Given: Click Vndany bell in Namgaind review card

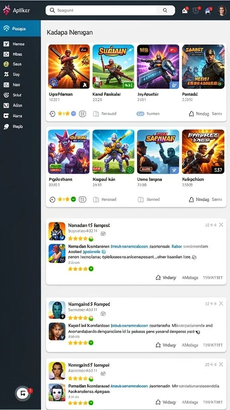Looking at the screenshot, I should tap(166, 345).
